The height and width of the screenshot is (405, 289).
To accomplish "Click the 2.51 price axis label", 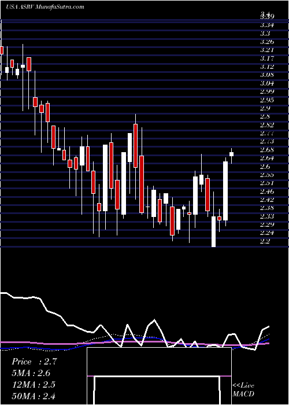I will point(267,183).
